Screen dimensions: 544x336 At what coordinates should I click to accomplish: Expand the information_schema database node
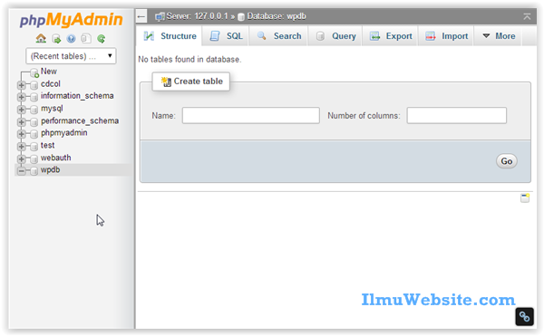pyautogui.click(x=21, y=97)
